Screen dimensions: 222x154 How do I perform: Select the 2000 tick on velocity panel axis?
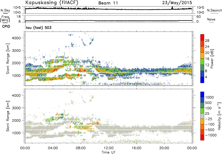click(16, 121)
